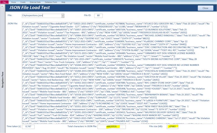Screen dimensions: 217x133
Task: Open the Help tab
Action: pos(63,2)
